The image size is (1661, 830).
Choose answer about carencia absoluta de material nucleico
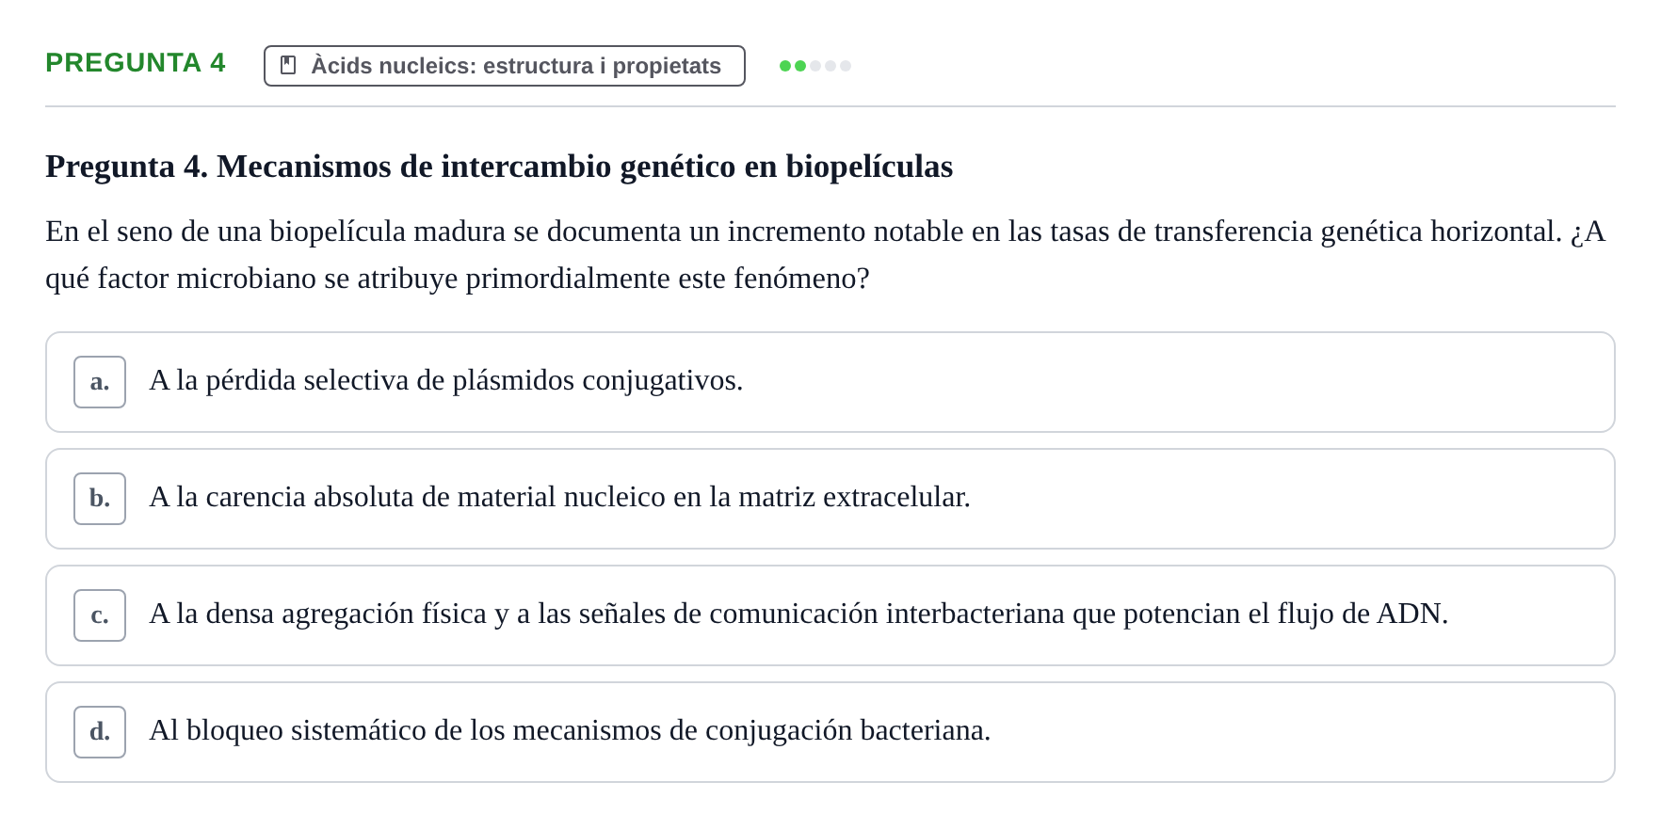pos(830,499)
